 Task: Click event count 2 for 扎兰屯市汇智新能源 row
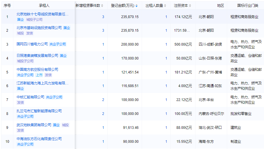[103, 114]
